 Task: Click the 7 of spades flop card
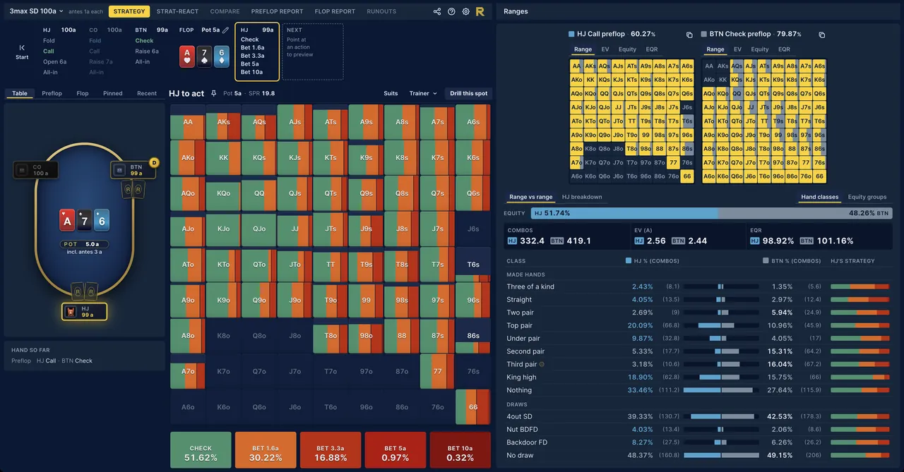pos(204,56)
